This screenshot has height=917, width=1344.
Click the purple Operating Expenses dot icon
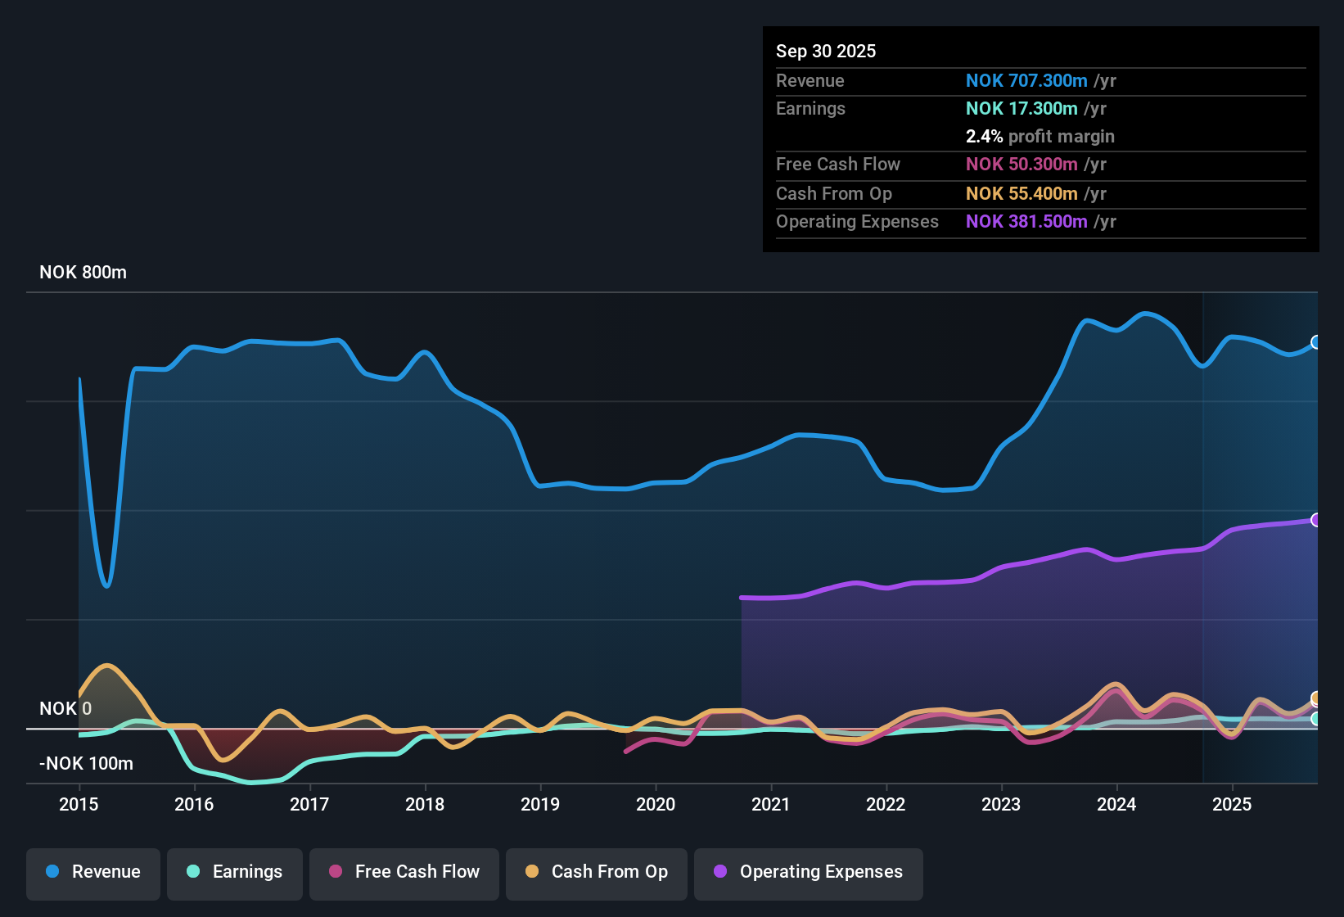click(x=719, y=872)
